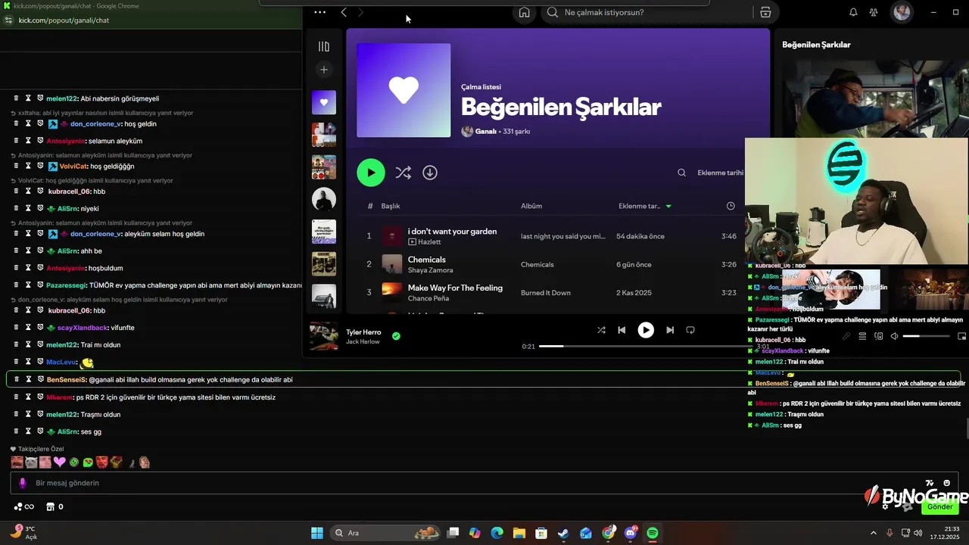Go back in Spotify navigation
The height and width of the screenshot is (545, 969).
pos(344,12)
